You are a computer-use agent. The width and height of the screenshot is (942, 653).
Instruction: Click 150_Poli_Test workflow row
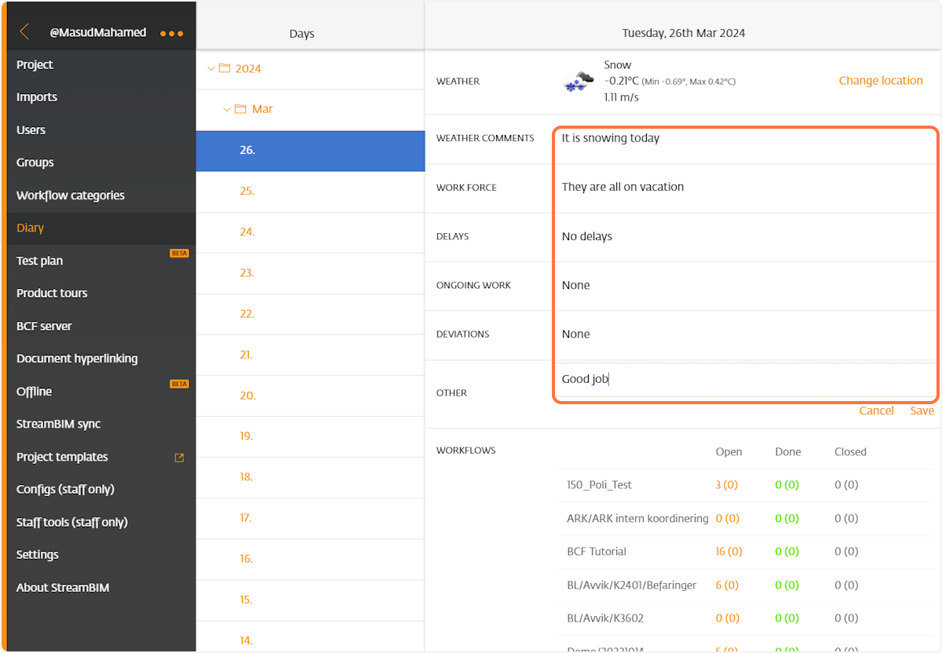[749, 485]
